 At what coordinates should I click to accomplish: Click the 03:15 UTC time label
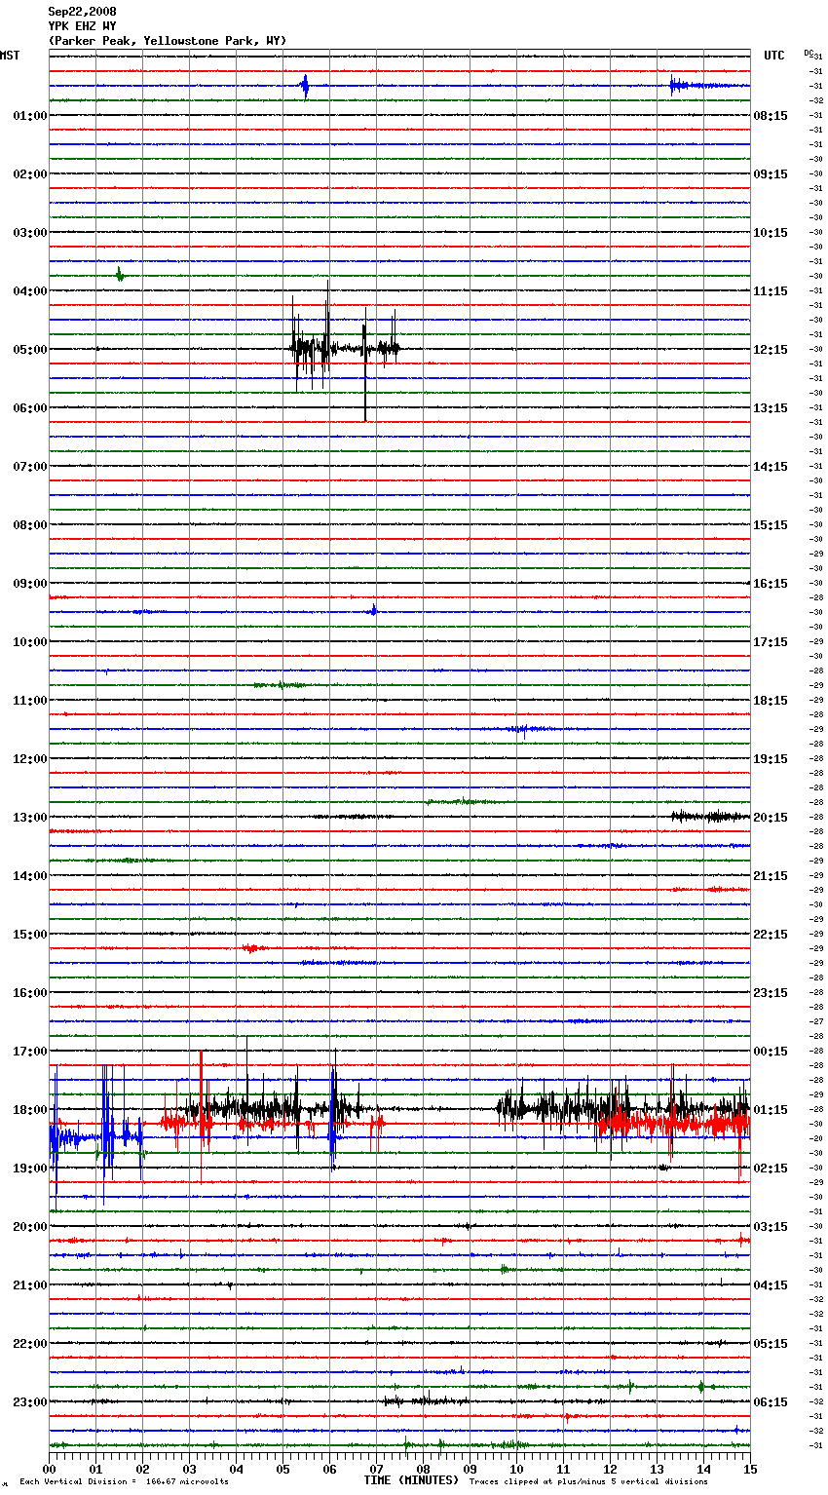(771, 1227)
